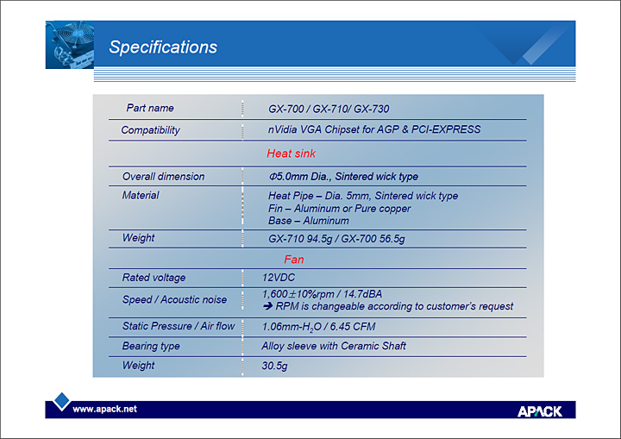Click the '1.06mm-H2O / 6.45 CFM' value
This screenshot has width=621, height=439.
[318, 327]
